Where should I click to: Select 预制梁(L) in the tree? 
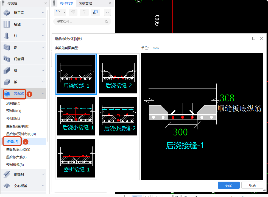point(13,118)
